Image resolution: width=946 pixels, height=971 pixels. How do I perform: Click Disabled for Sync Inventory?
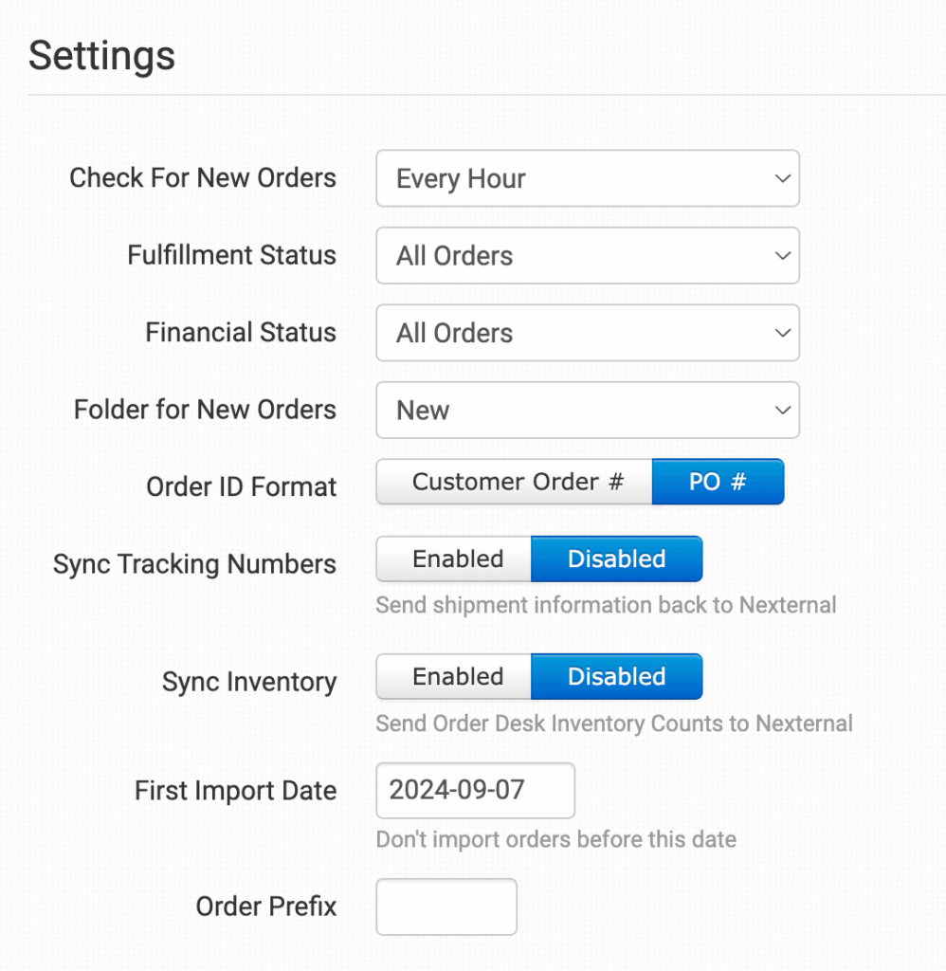[616, 677]
